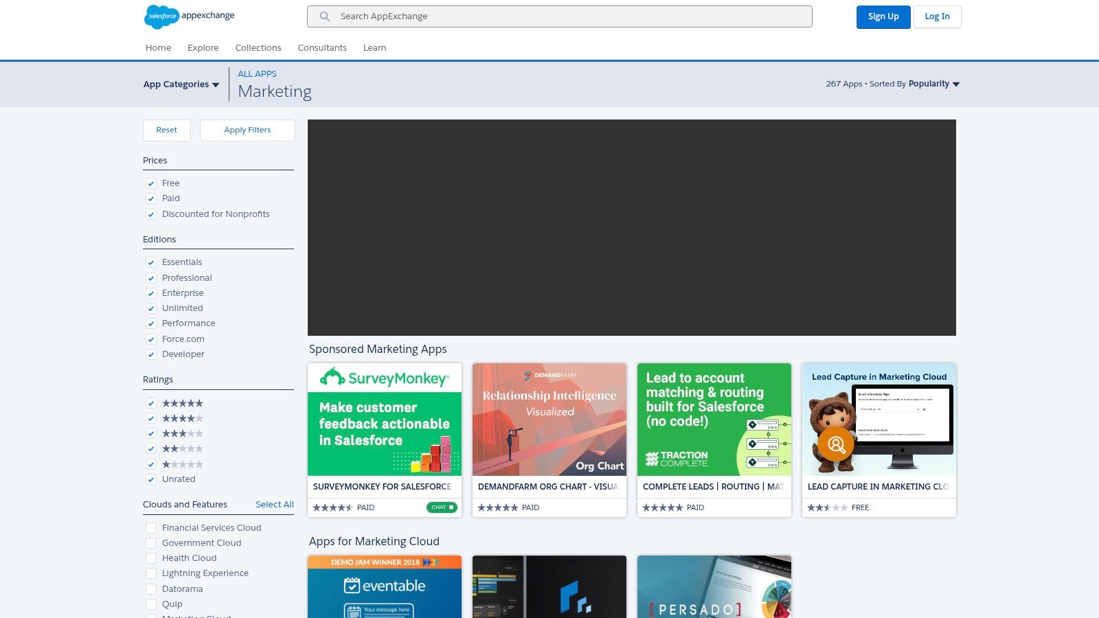Image resolution: width=1099 pixels, height=618 pixels.
Task: Toggle the Professional edition checkbox
Action: click(x=151, y=278)
